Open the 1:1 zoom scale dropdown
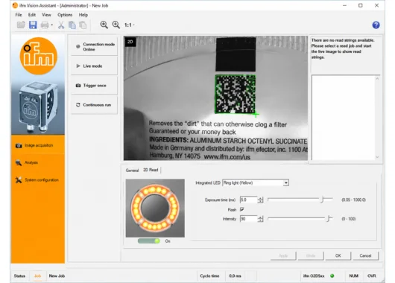Viewport: 395px width, 283px height. pyautogui.click(x=129, y=25)
